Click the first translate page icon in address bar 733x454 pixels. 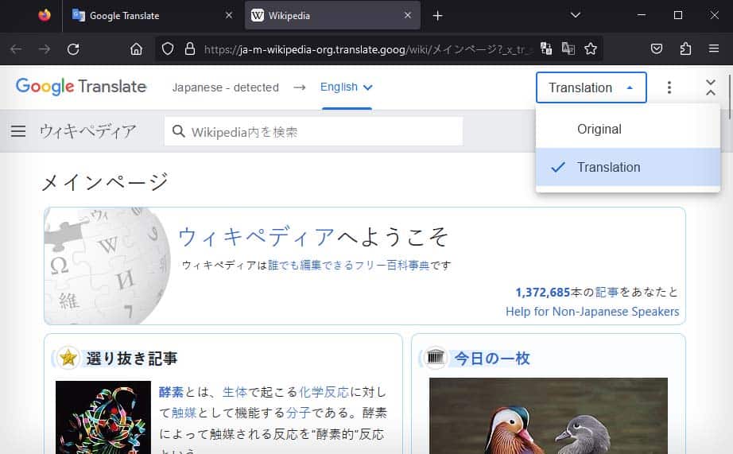point(546,49)
